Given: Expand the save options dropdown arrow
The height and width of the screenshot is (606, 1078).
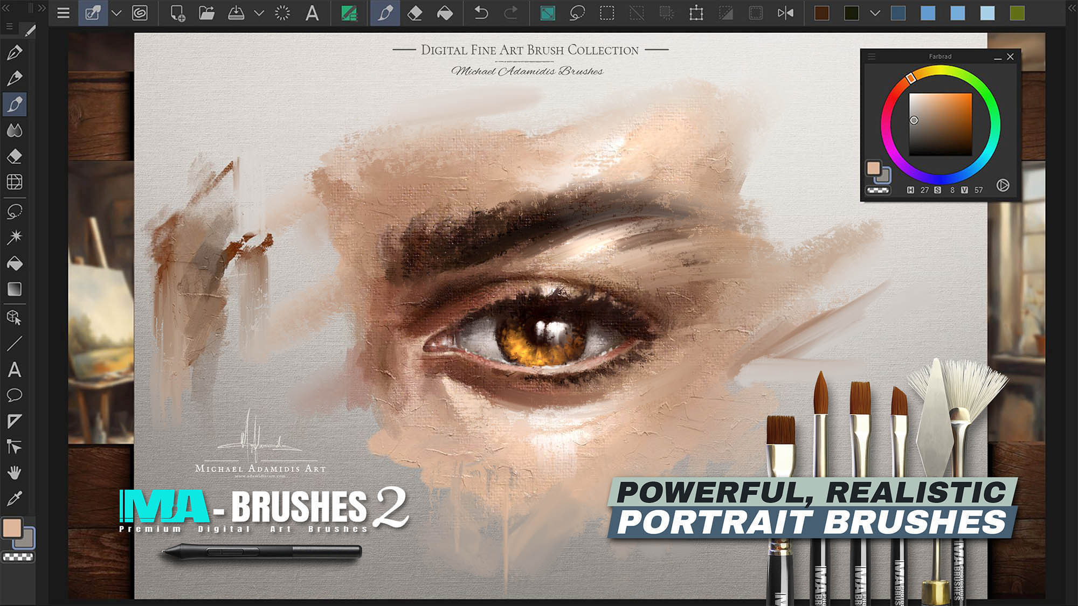Looking at the screenshot, I should pos(259,13).
